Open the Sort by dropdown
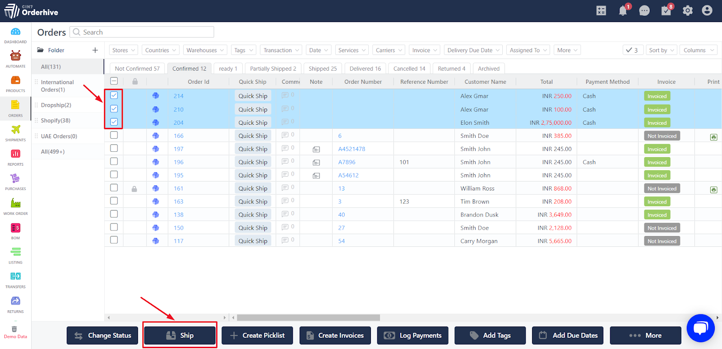The image size is (722, 349). pos(661,50)
